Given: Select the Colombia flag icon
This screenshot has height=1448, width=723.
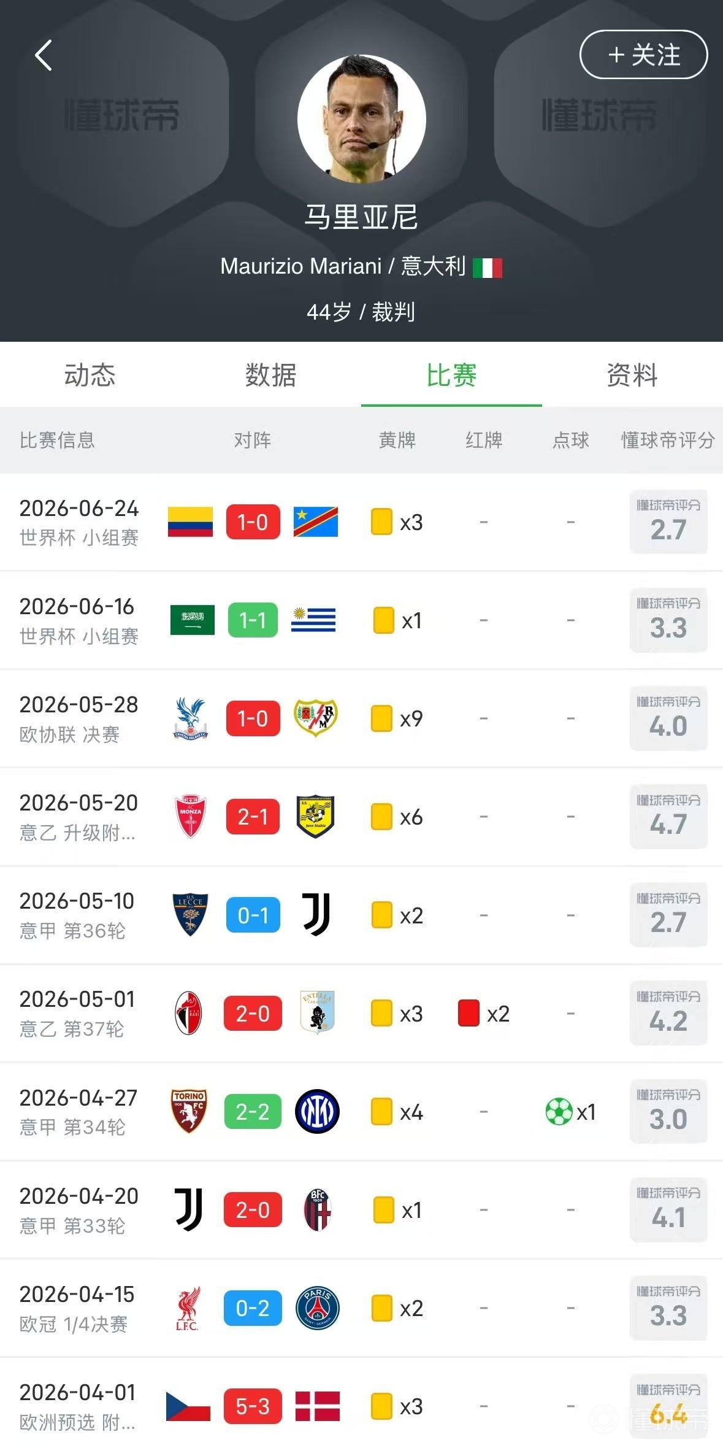Looking at the screenshot, I should 191,522.
